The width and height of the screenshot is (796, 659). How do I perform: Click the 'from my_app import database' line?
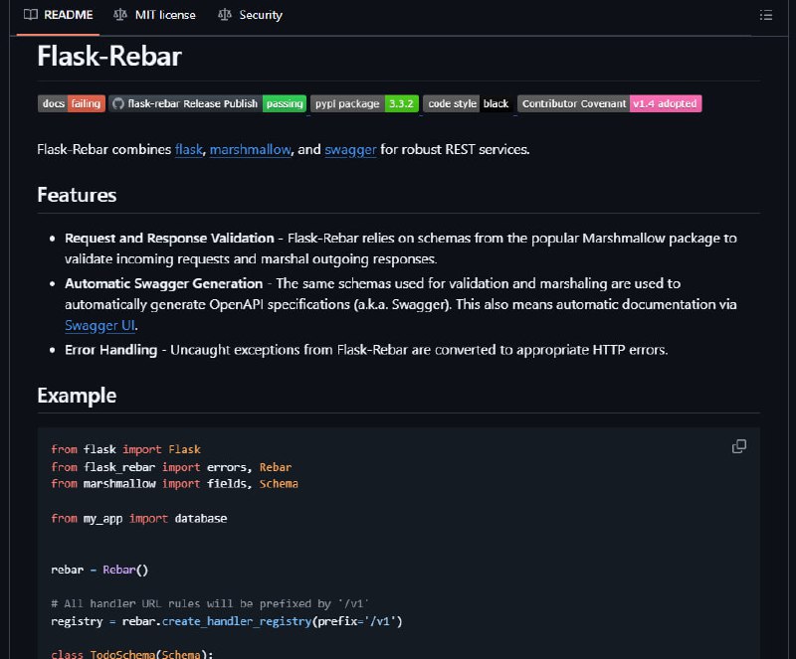[x=139, y=519]
